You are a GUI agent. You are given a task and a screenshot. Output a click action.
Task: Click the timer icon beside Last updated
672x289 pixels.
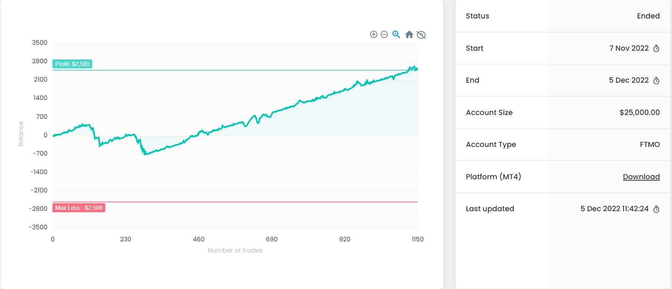tap(656, 209)
